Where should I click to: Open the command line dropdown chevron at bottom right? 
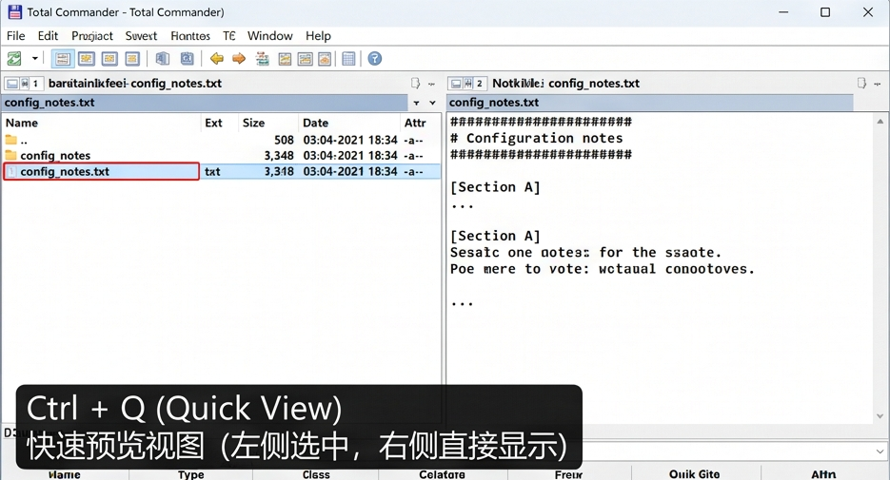pyautogui.click(x=880, y=451)
